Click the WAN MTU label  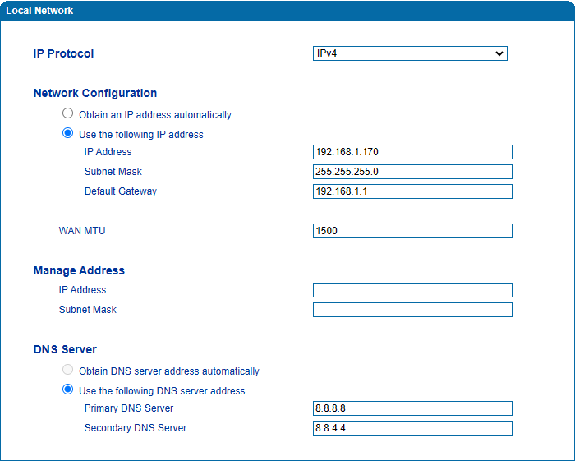coord(82,231)
